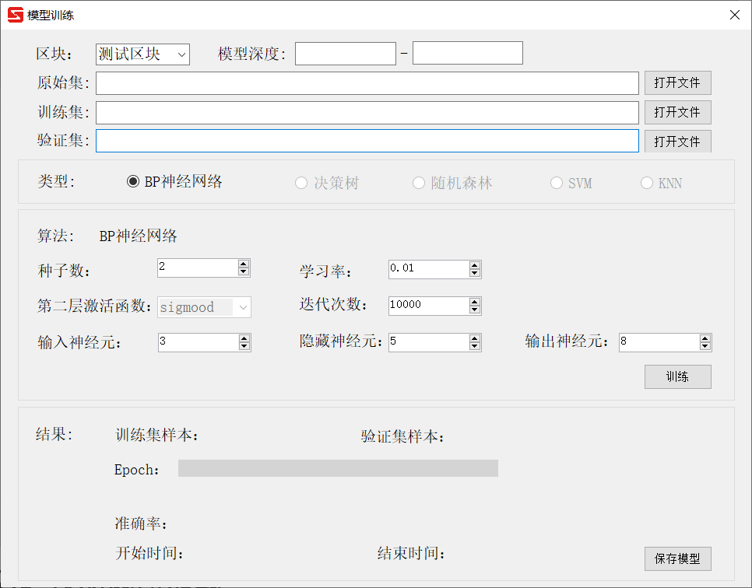Expand the 第二层激活函数 sigmood dropdown
The height and width of the screenshot is (588, 752).
pos(204,307)
